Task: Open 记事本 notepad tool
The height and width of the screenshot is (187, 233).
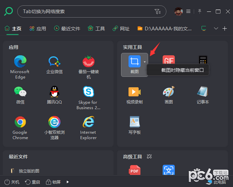Action: click(x=203, y=95)
